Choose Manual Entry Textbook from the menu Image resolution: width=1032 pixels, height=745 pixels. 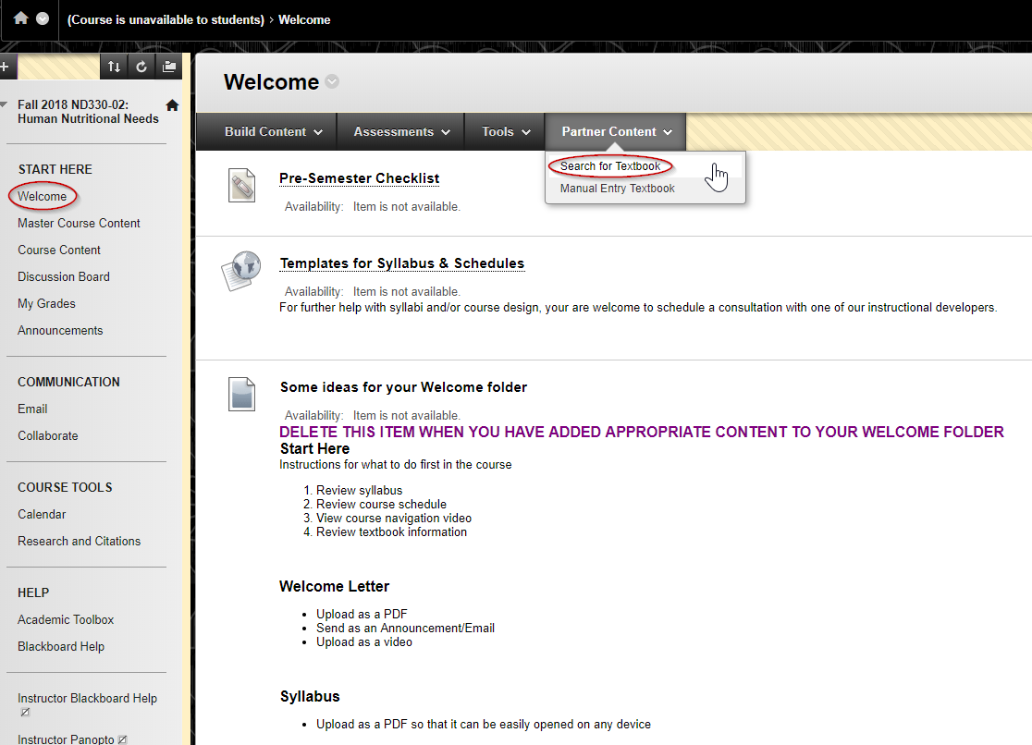[x=617, y=189]
